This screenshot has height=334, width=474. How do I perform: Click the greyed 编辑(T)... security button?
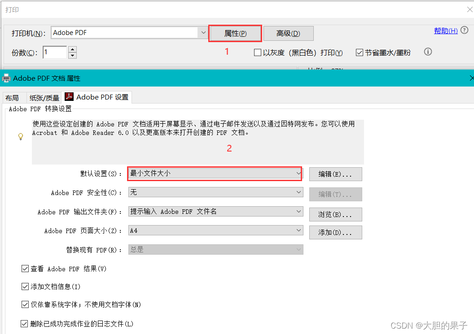[336, 194]
